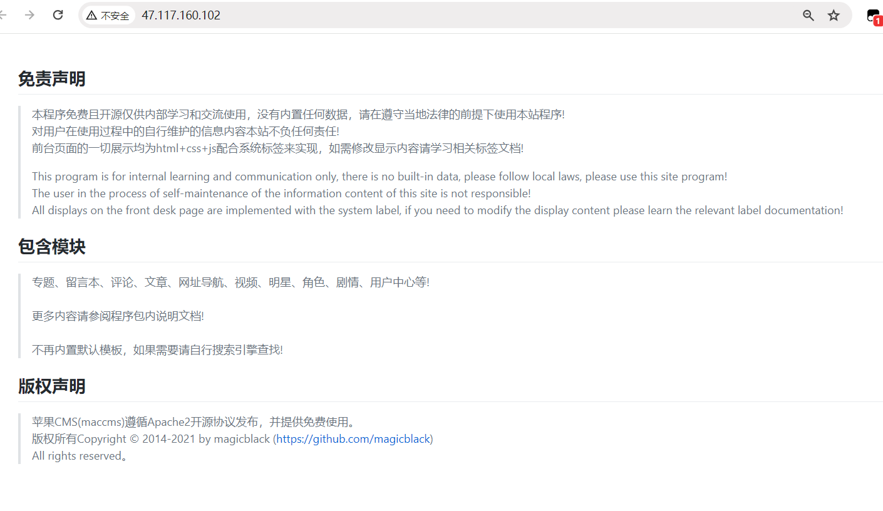Click the 不再内置默认模板 text line
The height and width of the screenshot is (511, 883).
(x=157, y=349)
